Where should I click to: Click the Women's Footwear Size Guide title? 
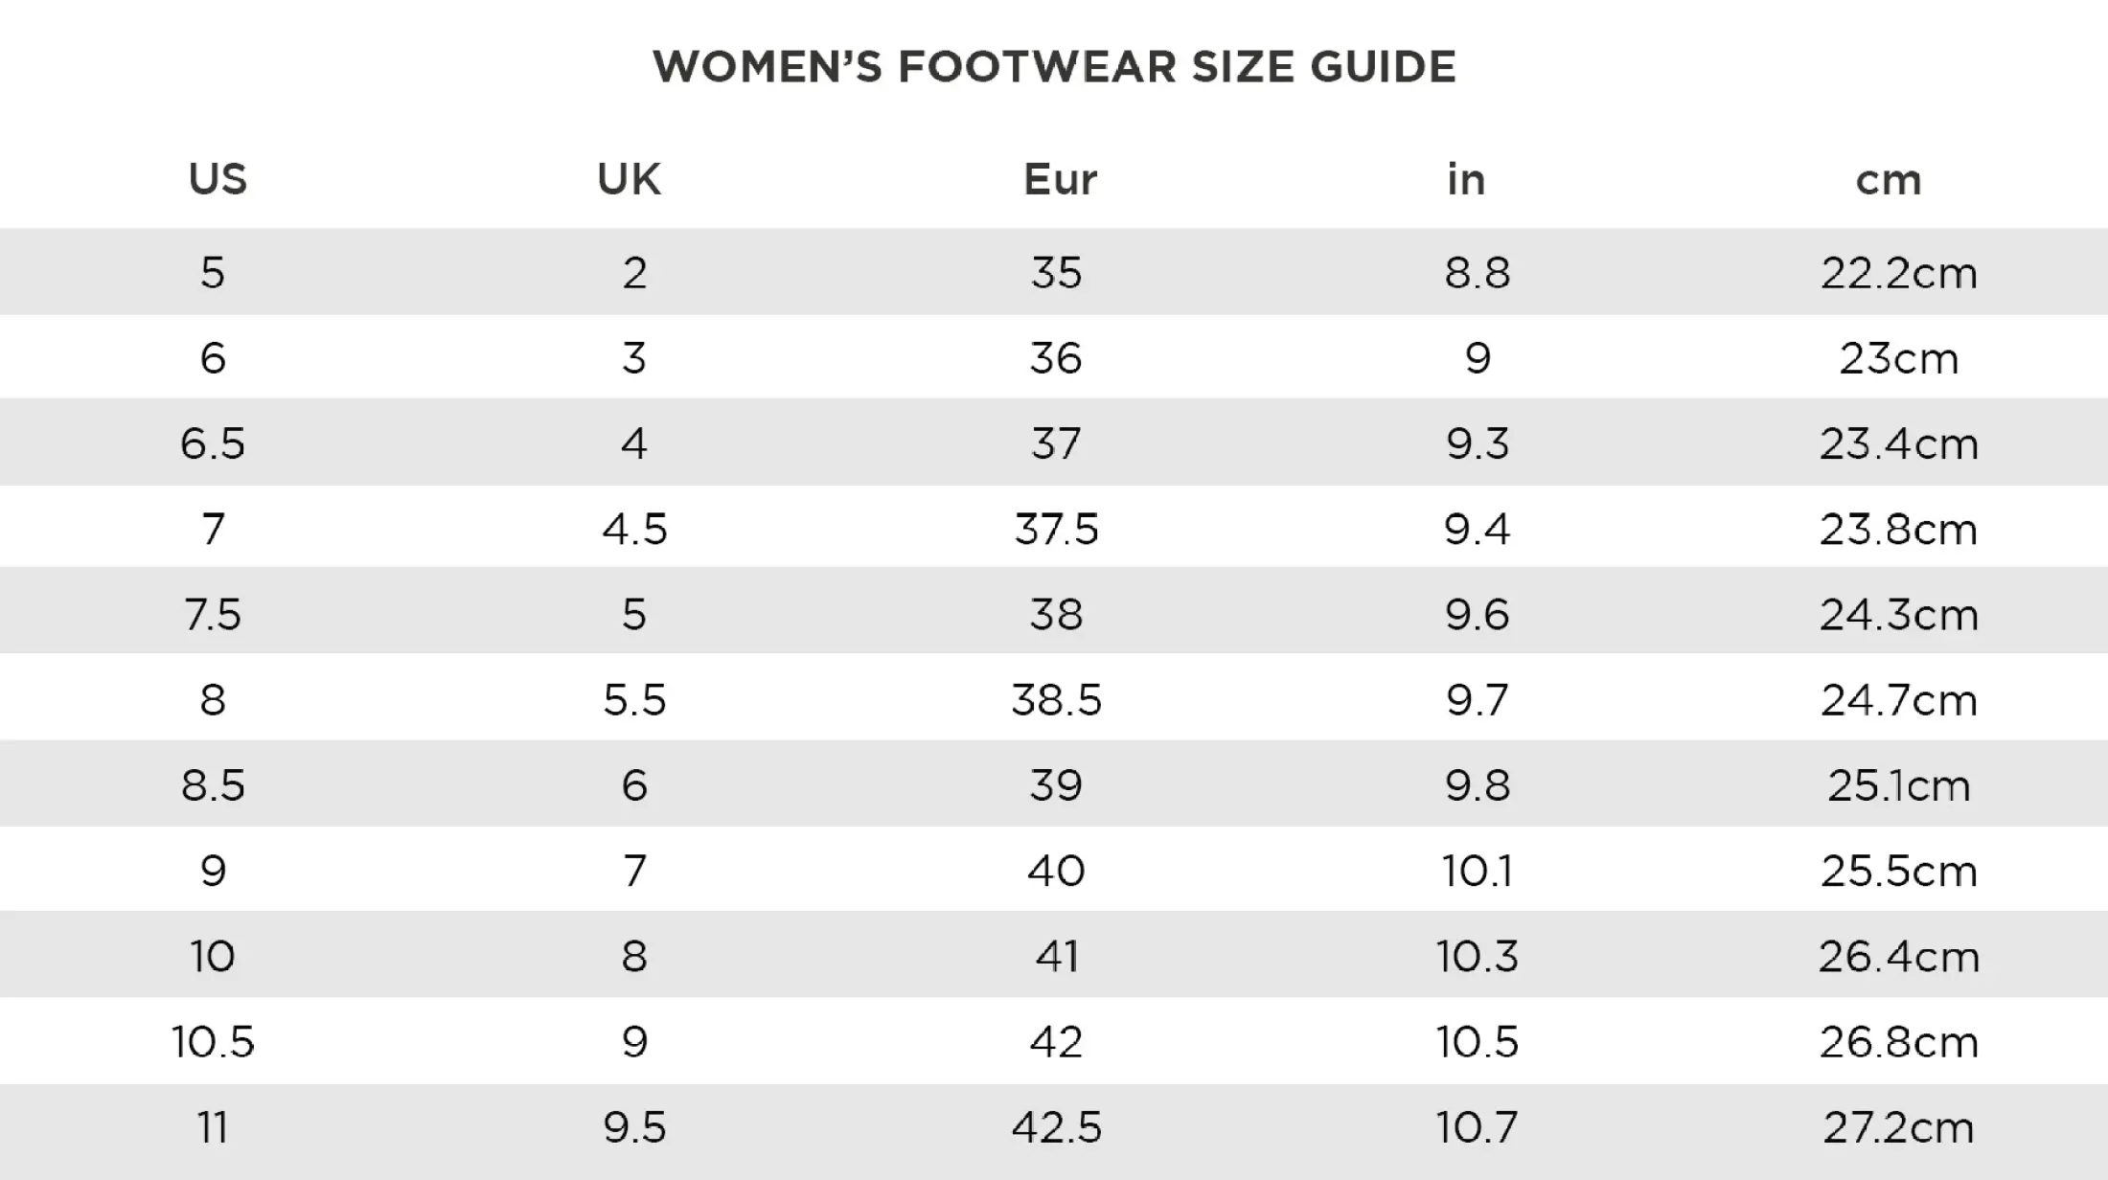click(1054, 67)
